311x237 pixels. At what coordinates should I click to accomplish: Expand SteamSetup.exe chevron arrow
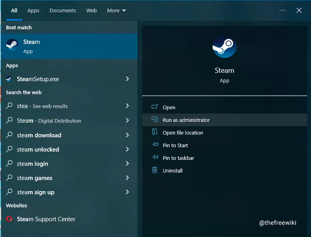point(127,79)
